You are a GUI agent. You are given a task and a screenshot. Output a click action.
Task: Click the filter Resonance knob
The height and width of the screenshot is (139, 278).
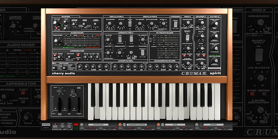pyautogui.click(x=120, y=53)
